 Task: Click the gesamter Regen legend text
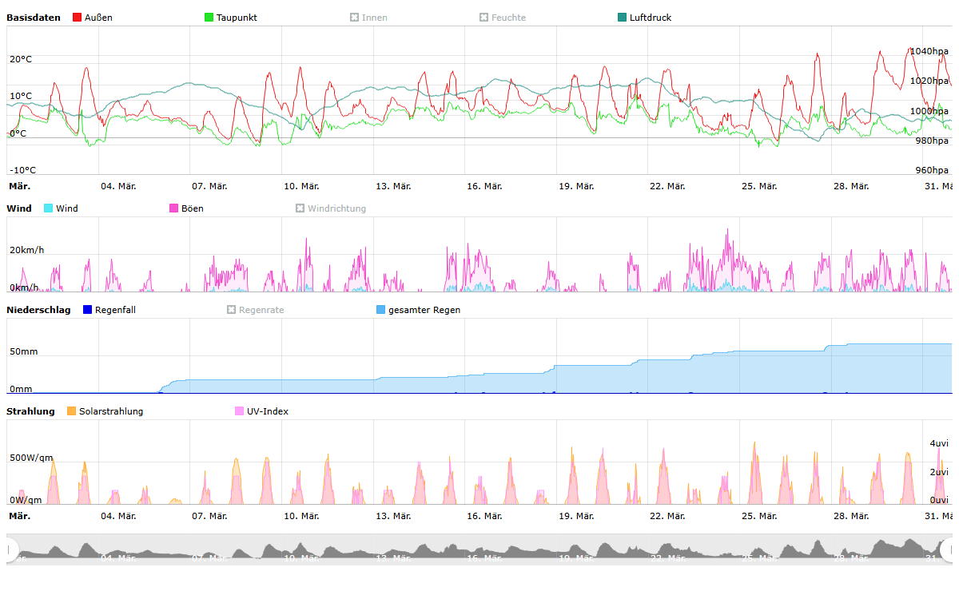pos(424,310)
